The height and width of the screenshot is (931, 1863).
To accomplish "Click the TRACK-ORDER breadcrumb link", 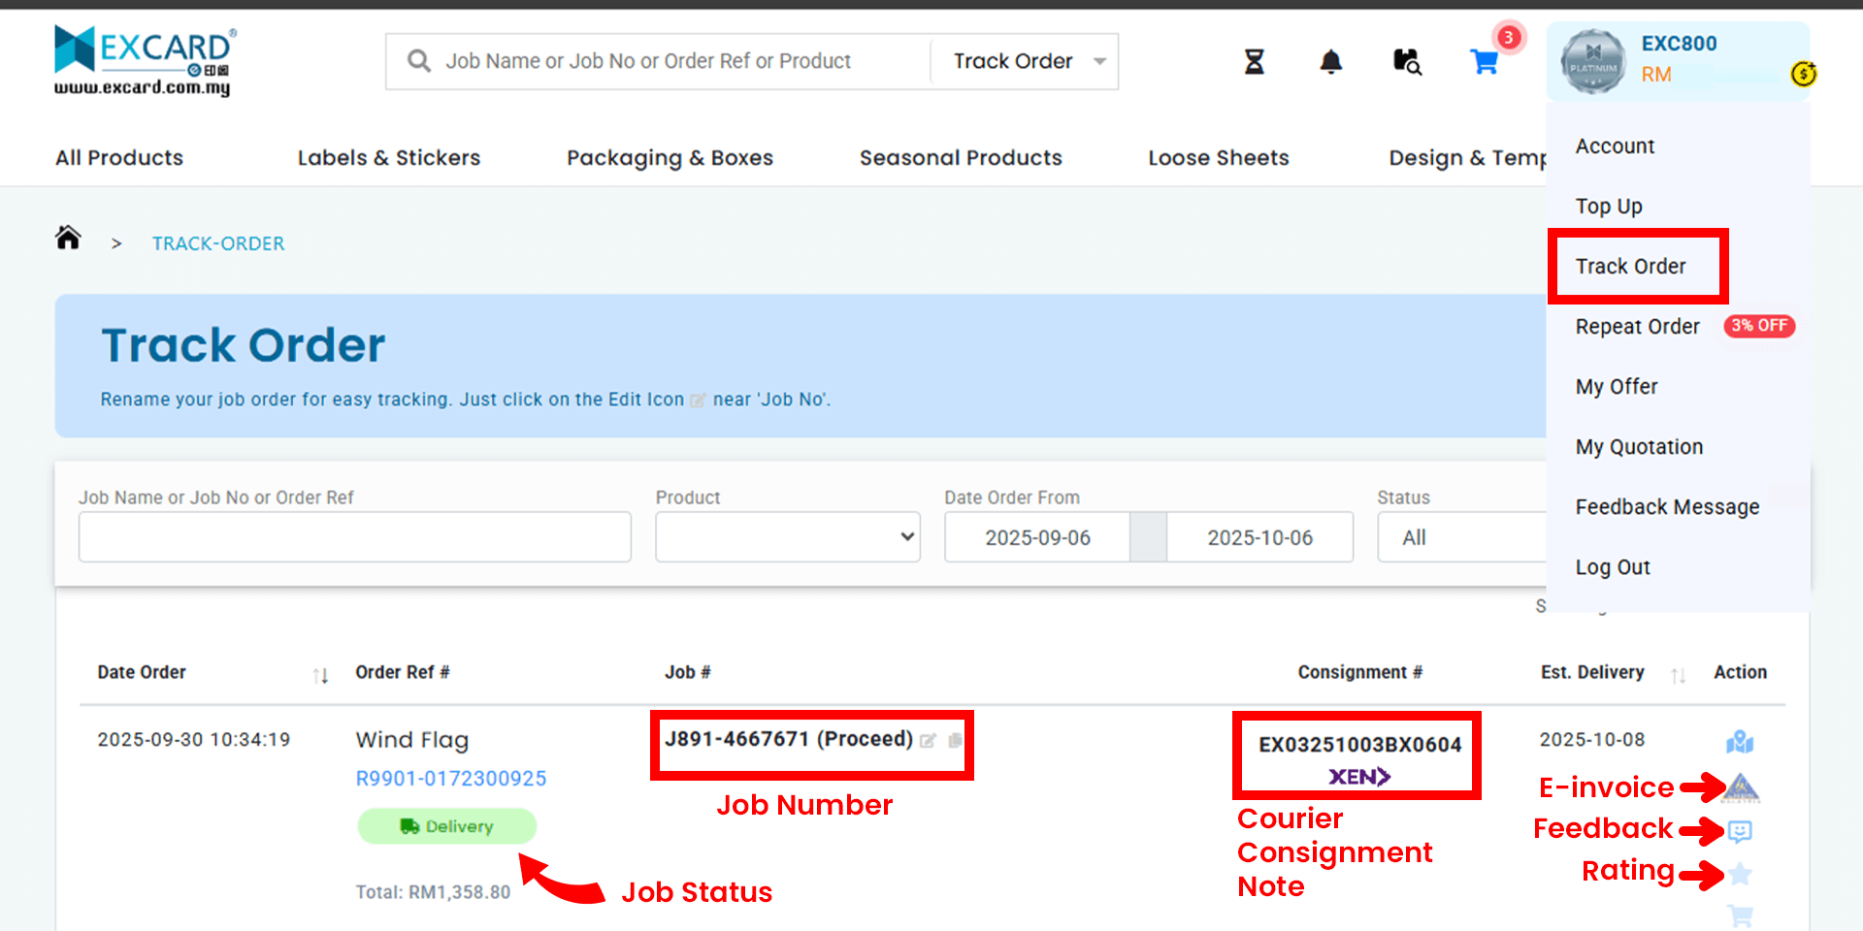I will click(217, 243).
